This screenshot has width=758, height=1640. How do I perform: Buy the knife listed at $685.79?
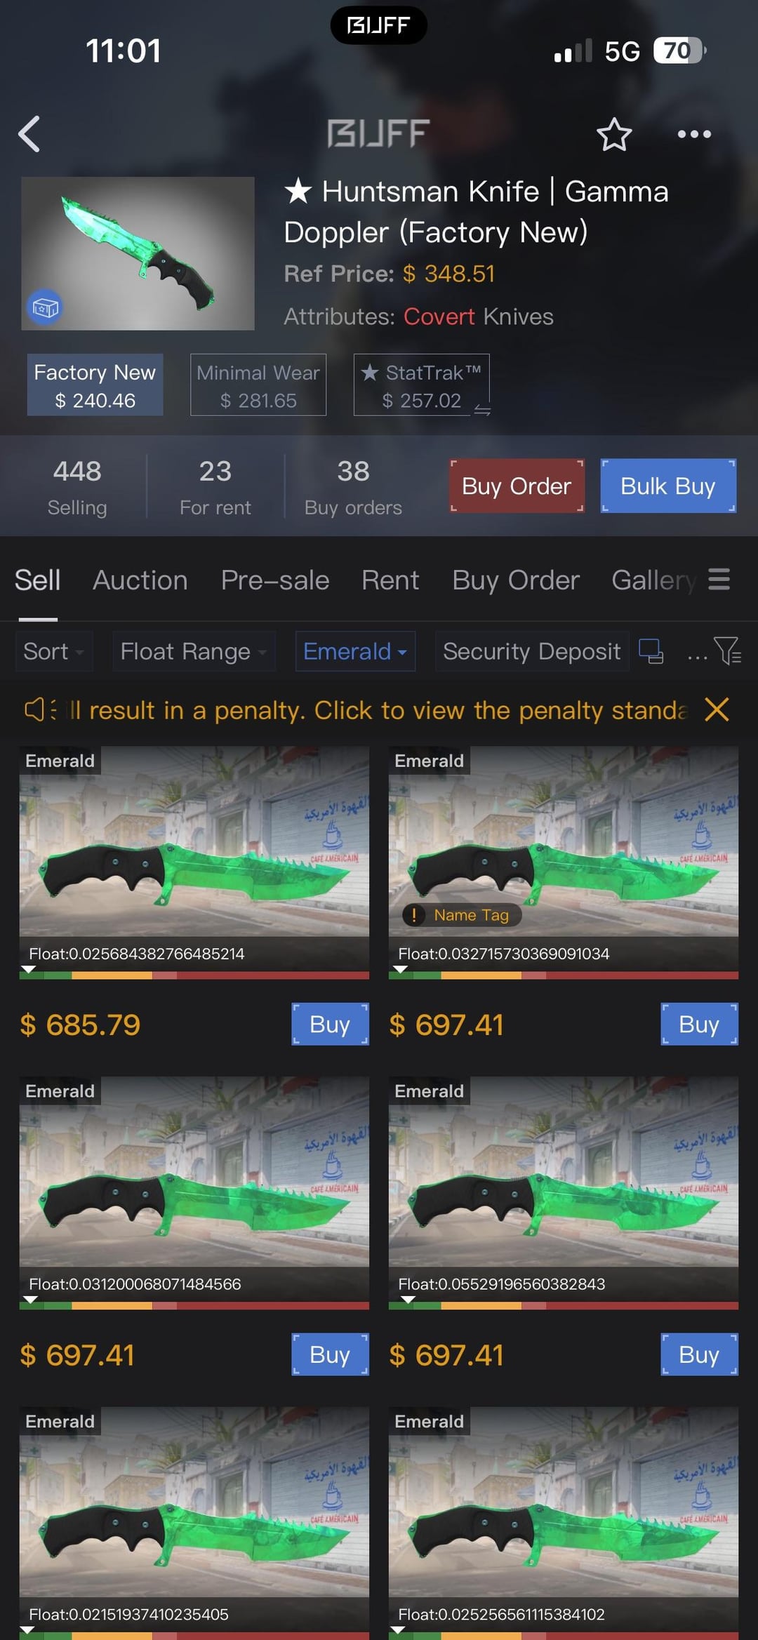(330, 1025)
